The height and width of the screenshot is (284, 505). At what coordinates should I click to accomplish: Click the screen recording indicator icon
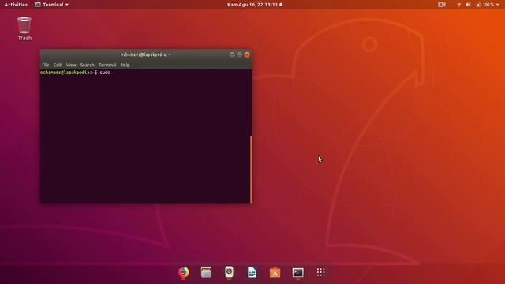coord(442,5)
